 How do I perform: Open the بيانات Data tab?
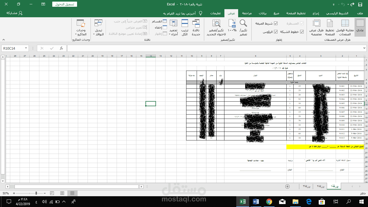tap(263, 13)
